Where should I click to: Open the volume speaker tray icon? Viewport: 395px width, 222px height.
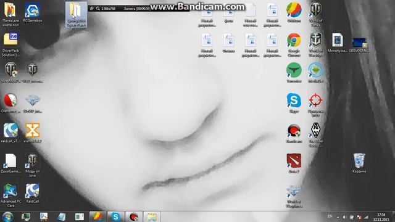(x=344, y=217)
